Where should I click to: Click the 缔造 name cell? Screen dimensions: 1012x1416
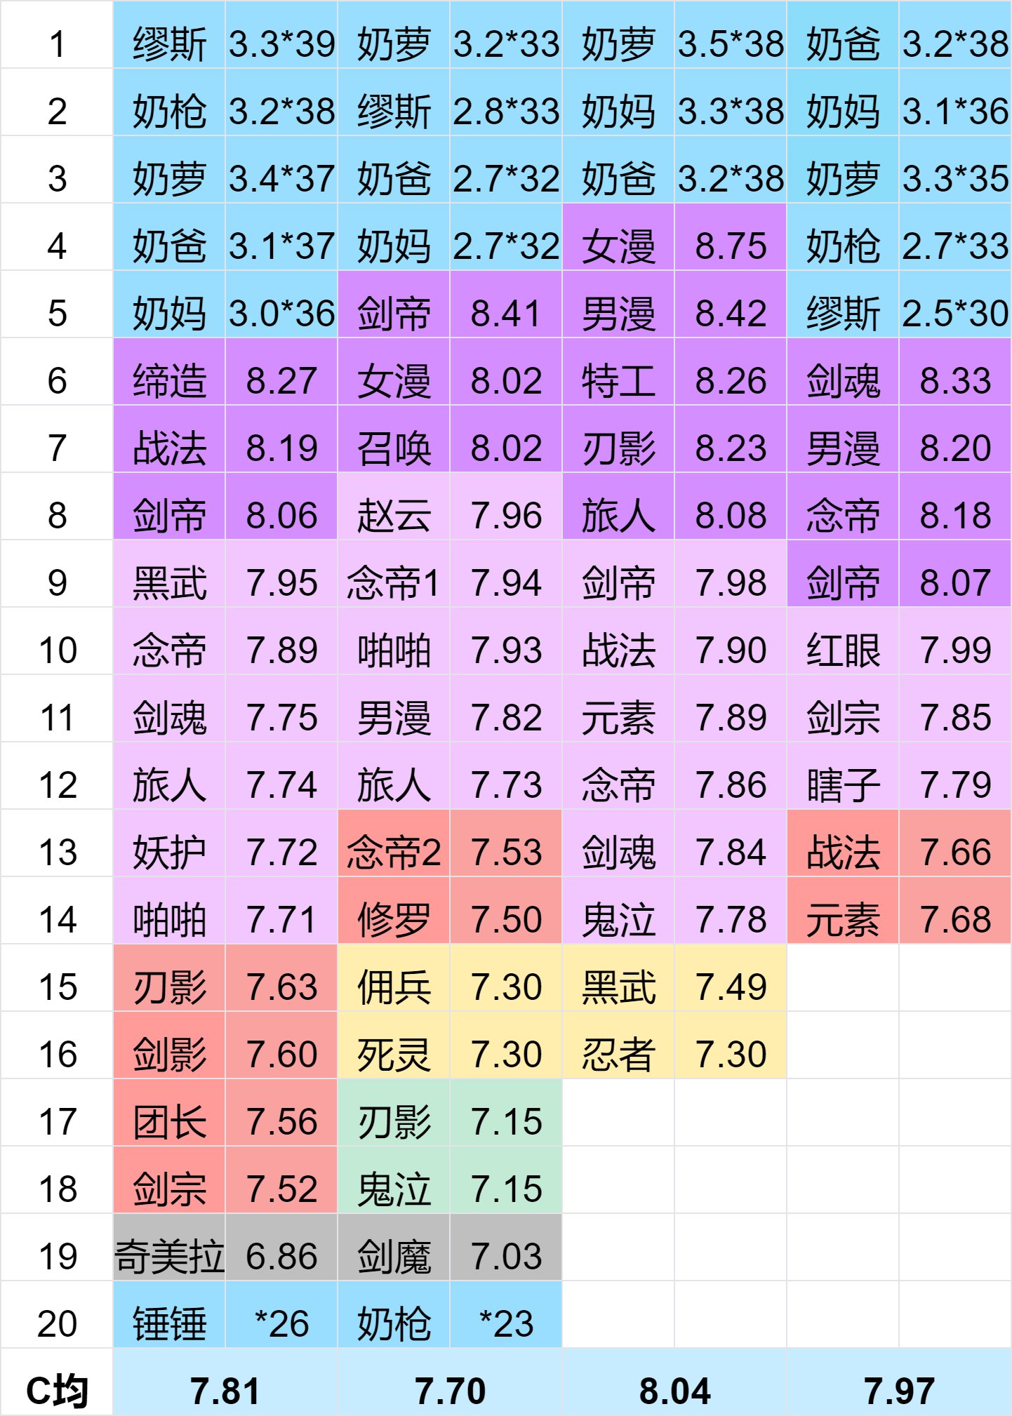tap(169, 372)
